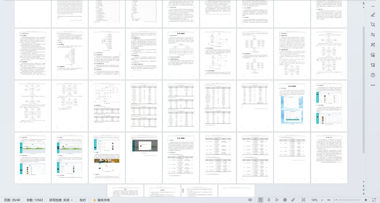Click the scroll down arrow near bottom

coord(364,182)
